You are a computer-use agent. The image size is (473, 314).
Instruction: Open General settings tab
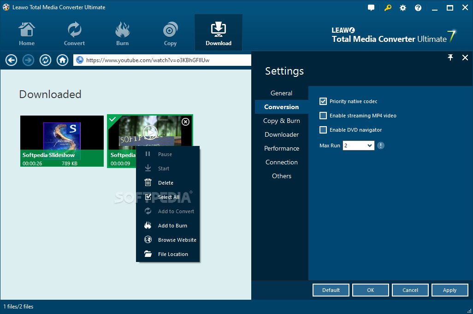tap(281, 93)
